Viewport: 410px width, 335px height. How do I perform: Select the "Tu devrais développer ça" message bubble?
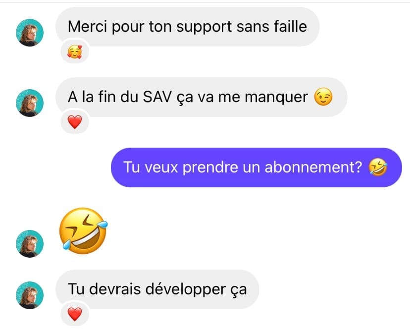click(157, 289)
